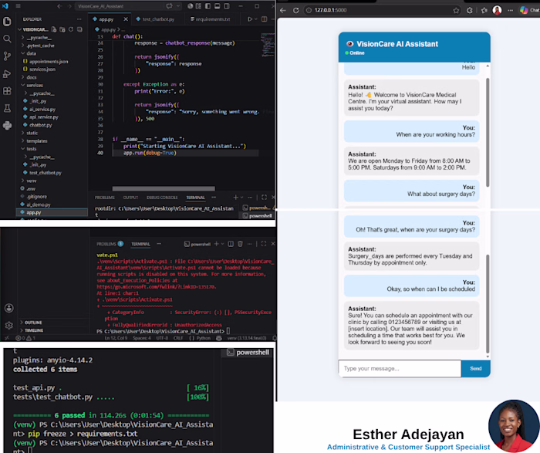Open the PROBLEMS tab in upper panel
This screenshot has height=453, width=540.
(105, 198)
